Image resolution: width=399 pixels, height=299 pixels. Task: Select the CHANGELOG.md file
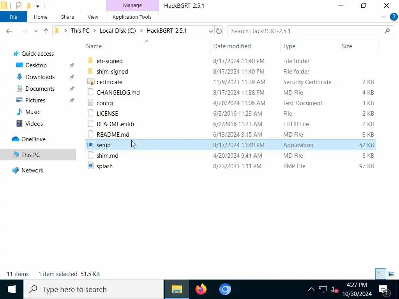tap(118, 93)
